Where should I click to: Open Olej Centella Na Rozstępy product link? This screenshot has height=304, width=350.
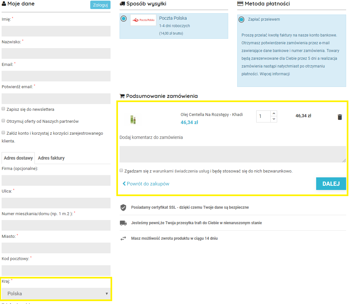coord(212,115)
